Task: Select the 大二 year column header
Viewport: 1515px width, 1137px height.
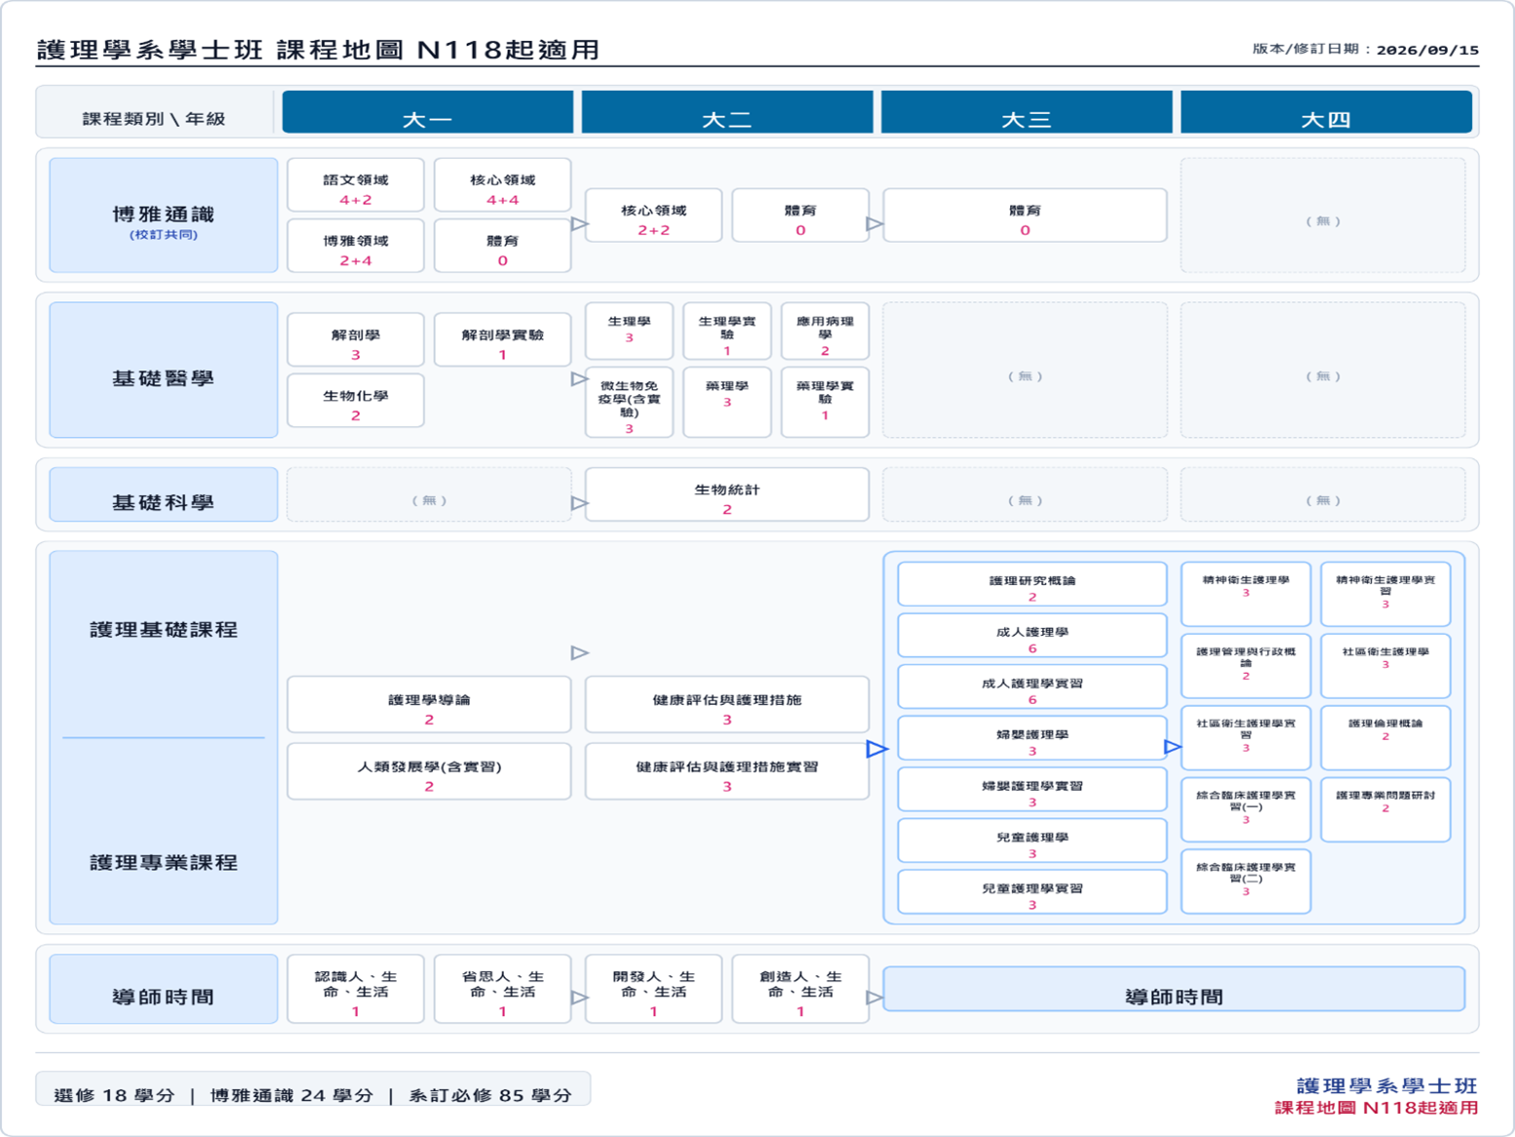Action: click(726, 112)
